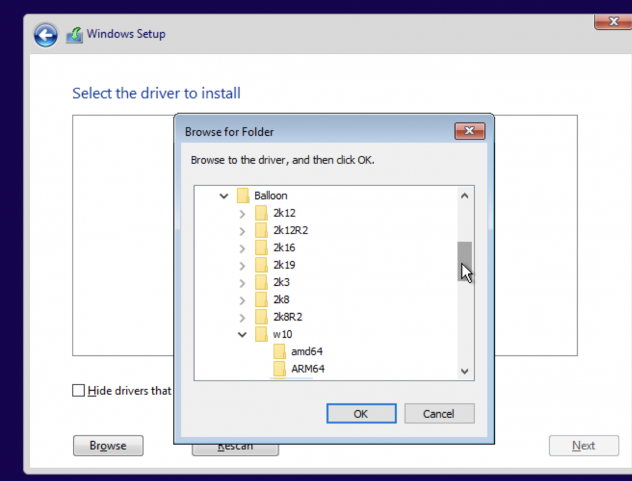Close the Browse for Folder dialog
The width and height of the screenshot is (632, 481).
click(x=470, y=131)
